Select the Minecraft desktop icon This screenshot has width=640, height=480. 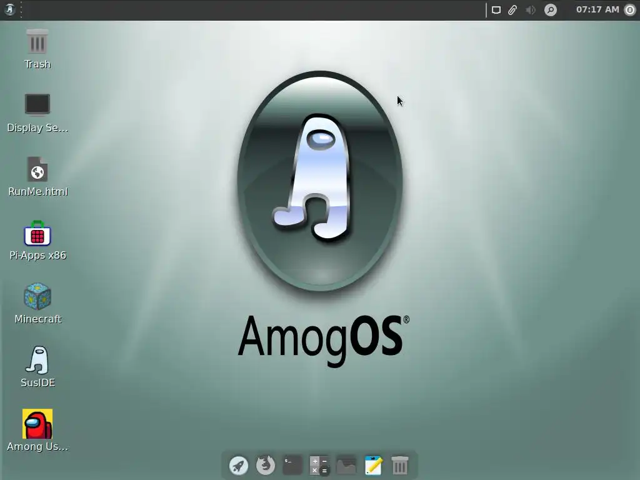(x=37, y=296)
